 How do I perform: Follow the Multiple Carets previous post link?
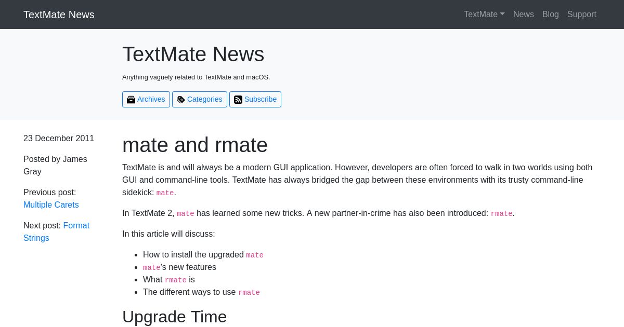point(51,205)
